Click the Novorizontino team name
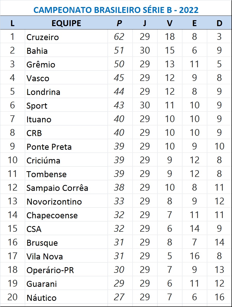 54,201
